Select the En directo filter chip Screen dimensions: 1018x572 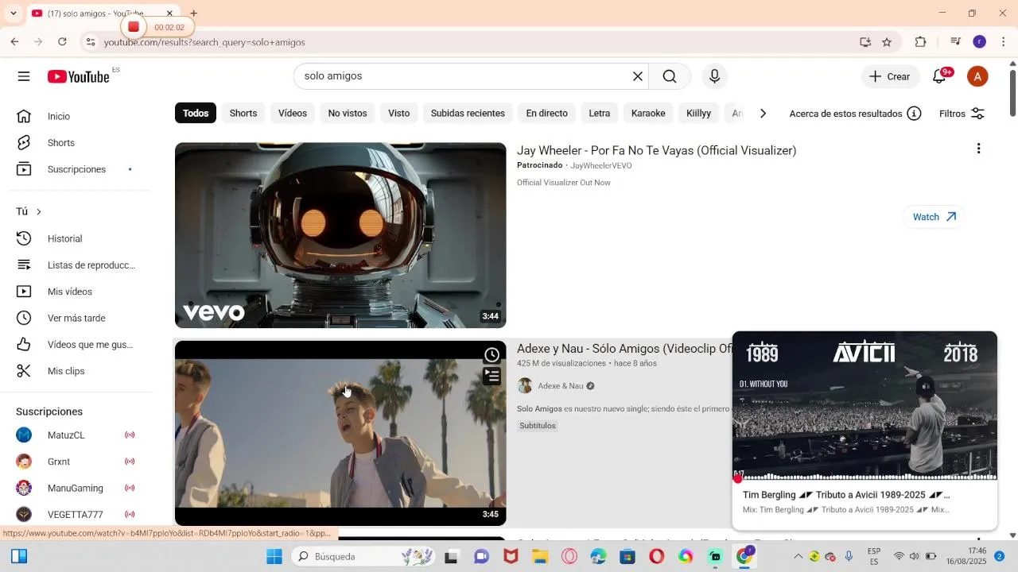click(x=547, y=114)
